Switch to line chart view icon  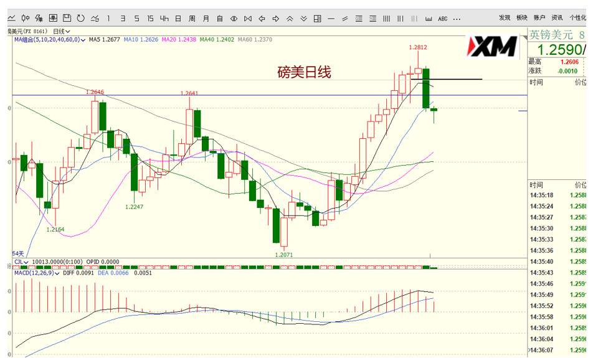point(11,18)
